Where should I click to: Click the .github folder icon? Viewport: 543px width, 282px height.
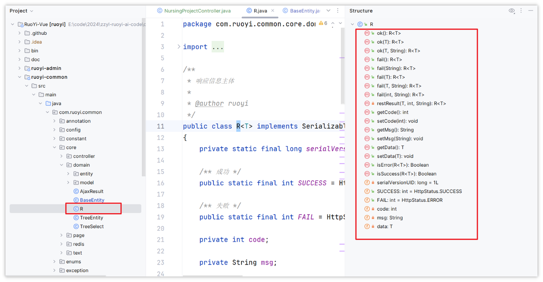(x=27, y=33)
